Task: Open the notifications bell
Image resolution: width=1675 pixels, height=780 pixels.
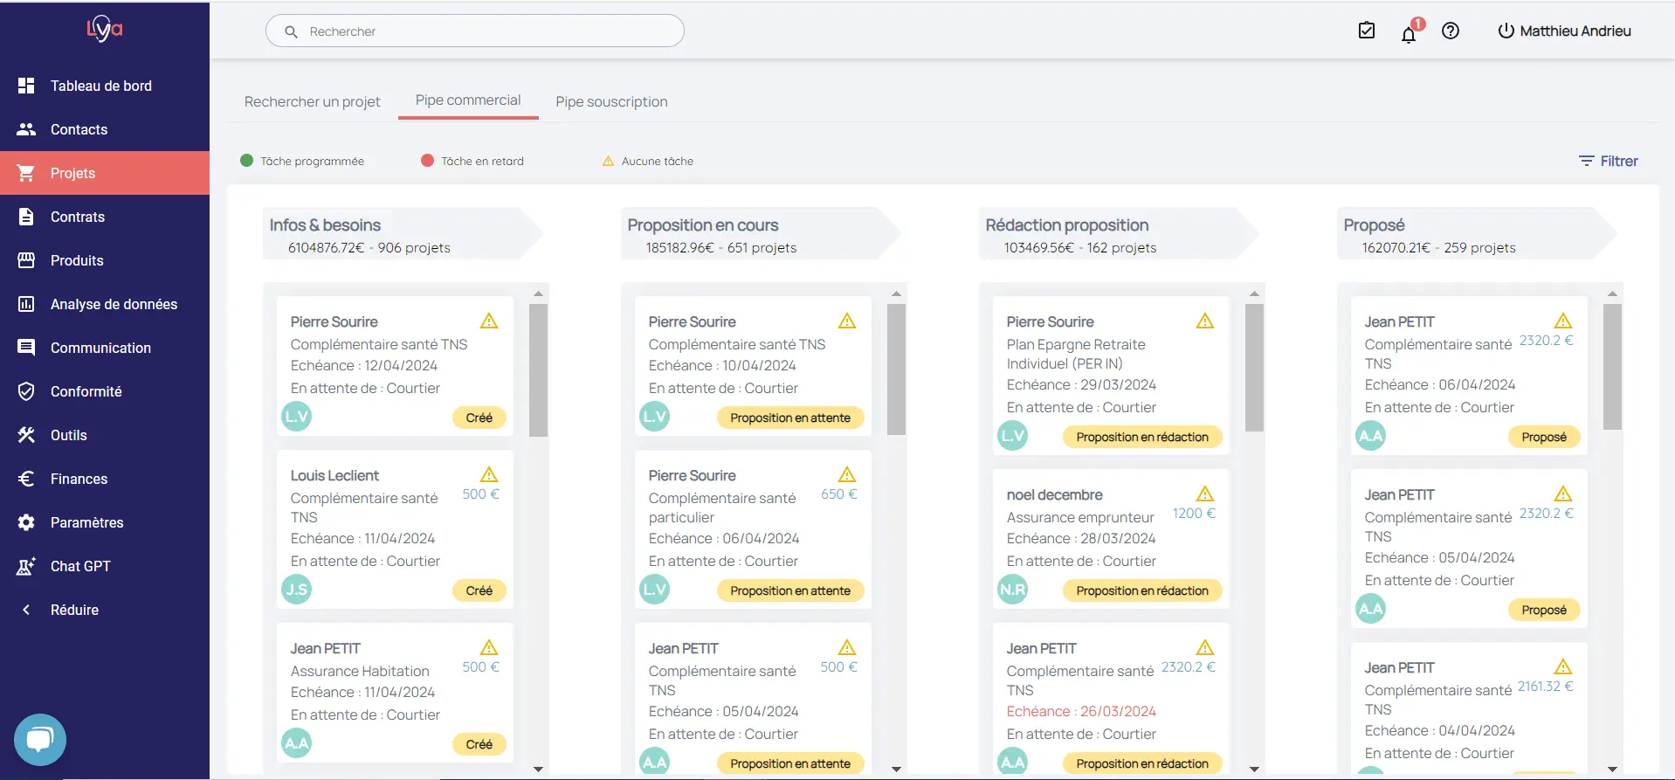Action: click(1409, 33)
